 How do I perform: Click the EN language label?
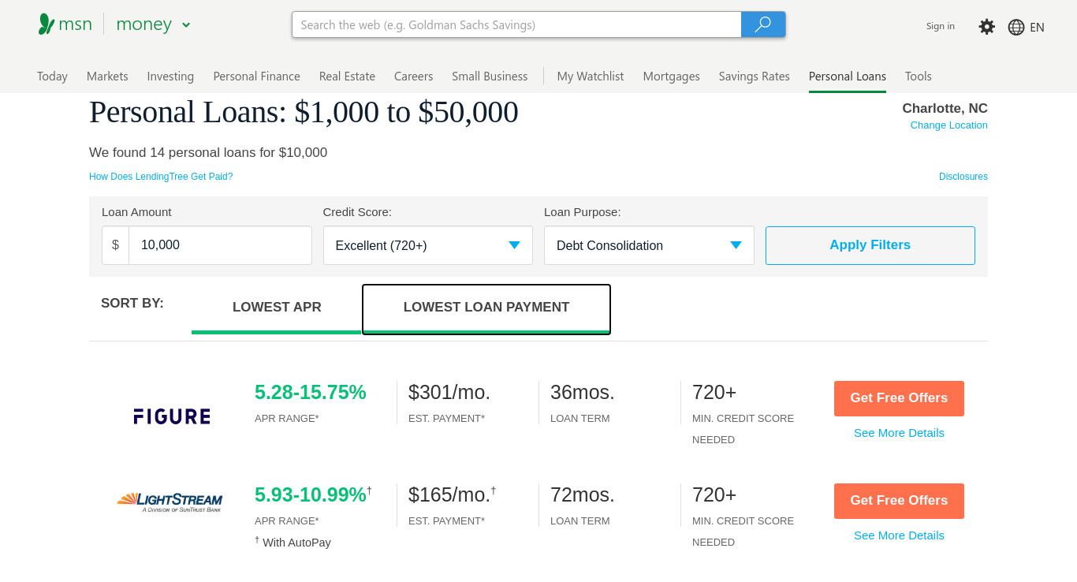point(1037,27)
